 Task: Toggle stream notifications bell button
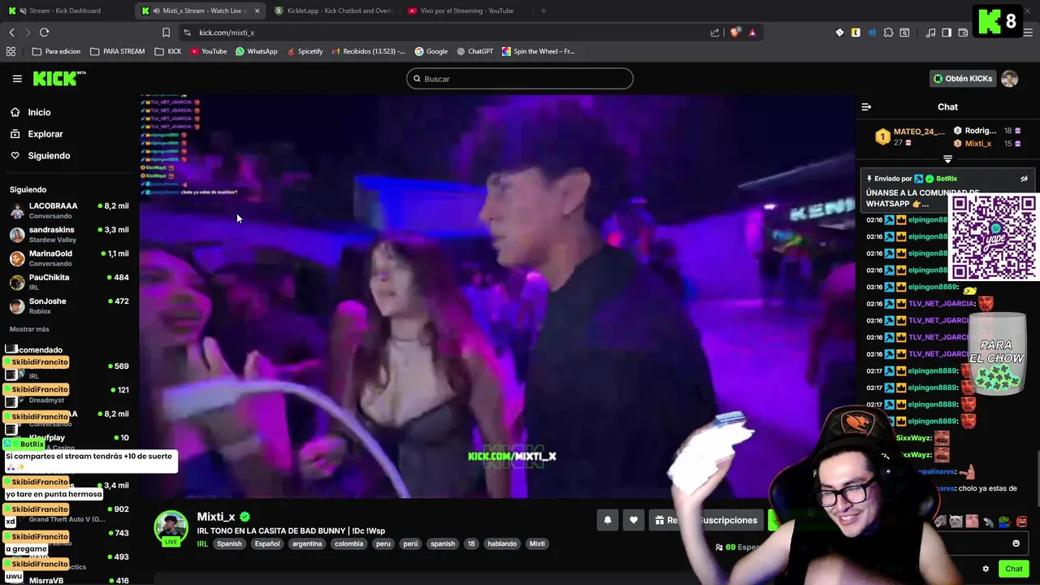[607, 520]
